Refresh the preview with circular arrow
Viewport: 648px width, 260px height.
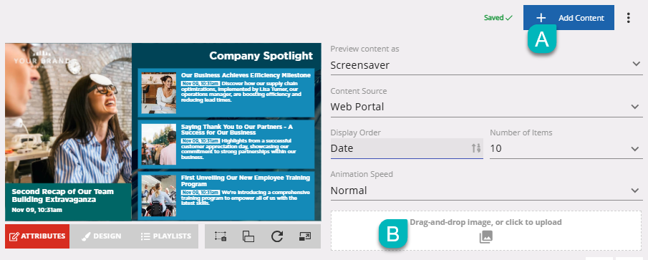pos(276,236)
